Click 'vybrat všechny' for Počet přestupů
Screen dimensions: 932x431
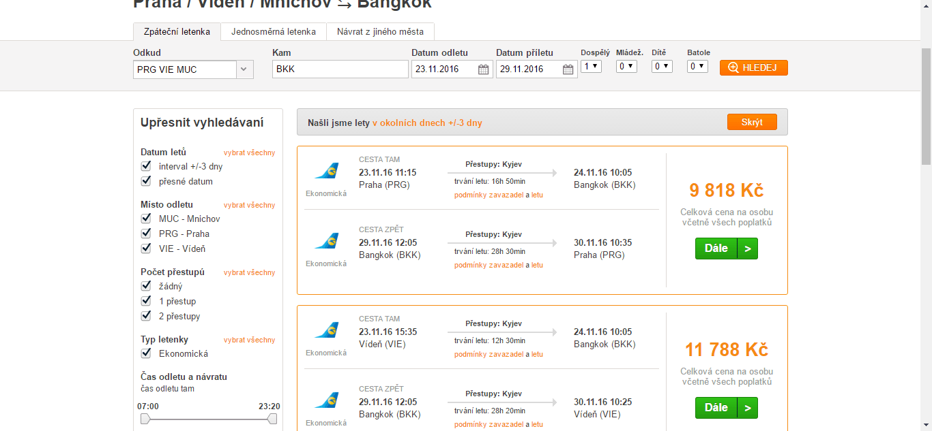[250, 272]
